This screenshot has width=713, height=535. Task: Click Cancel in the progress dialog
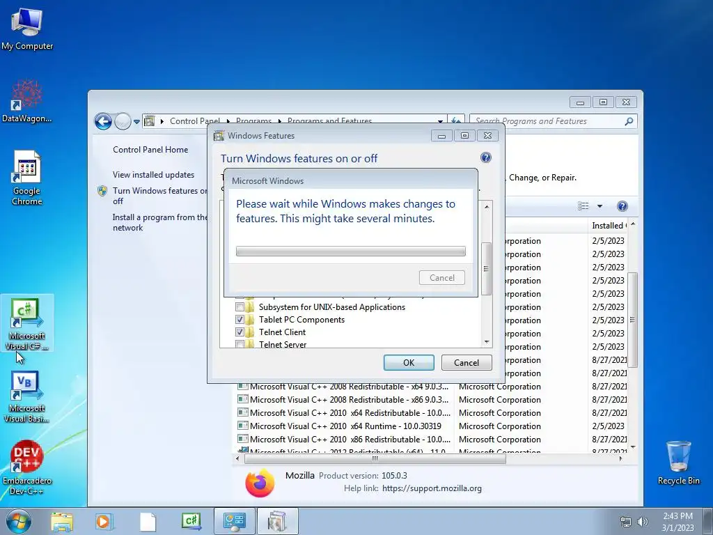tap(442, 277)
